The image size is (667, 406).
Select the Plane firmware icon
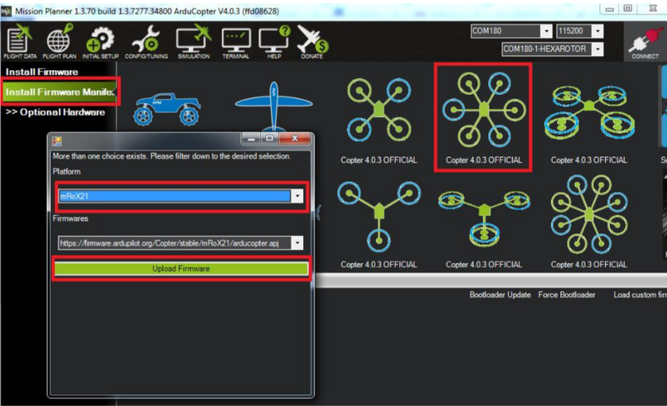coord(273,106)
